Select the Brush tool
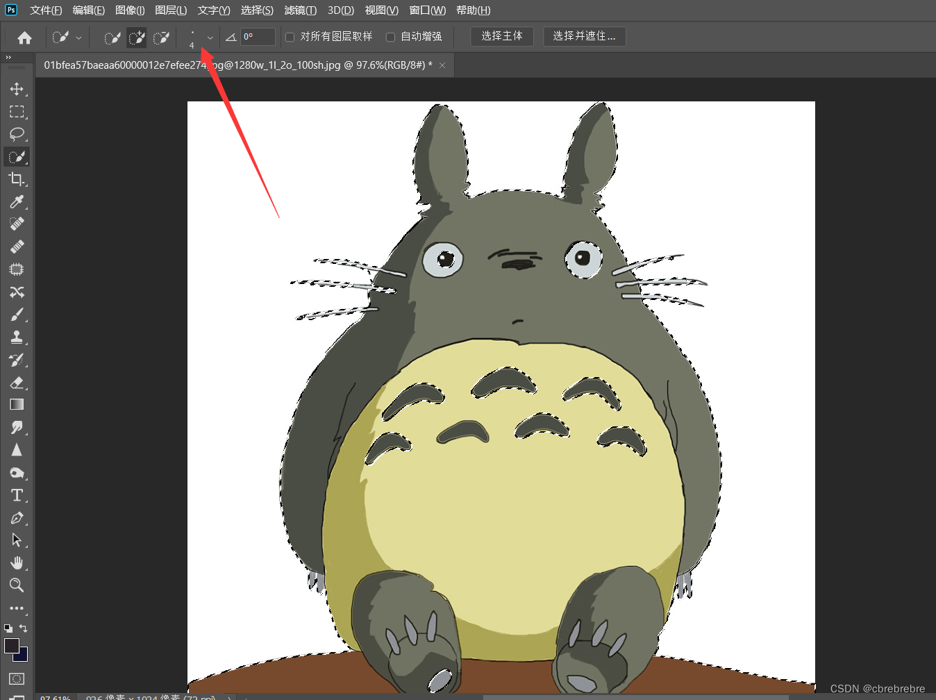 tap(17, 315)
